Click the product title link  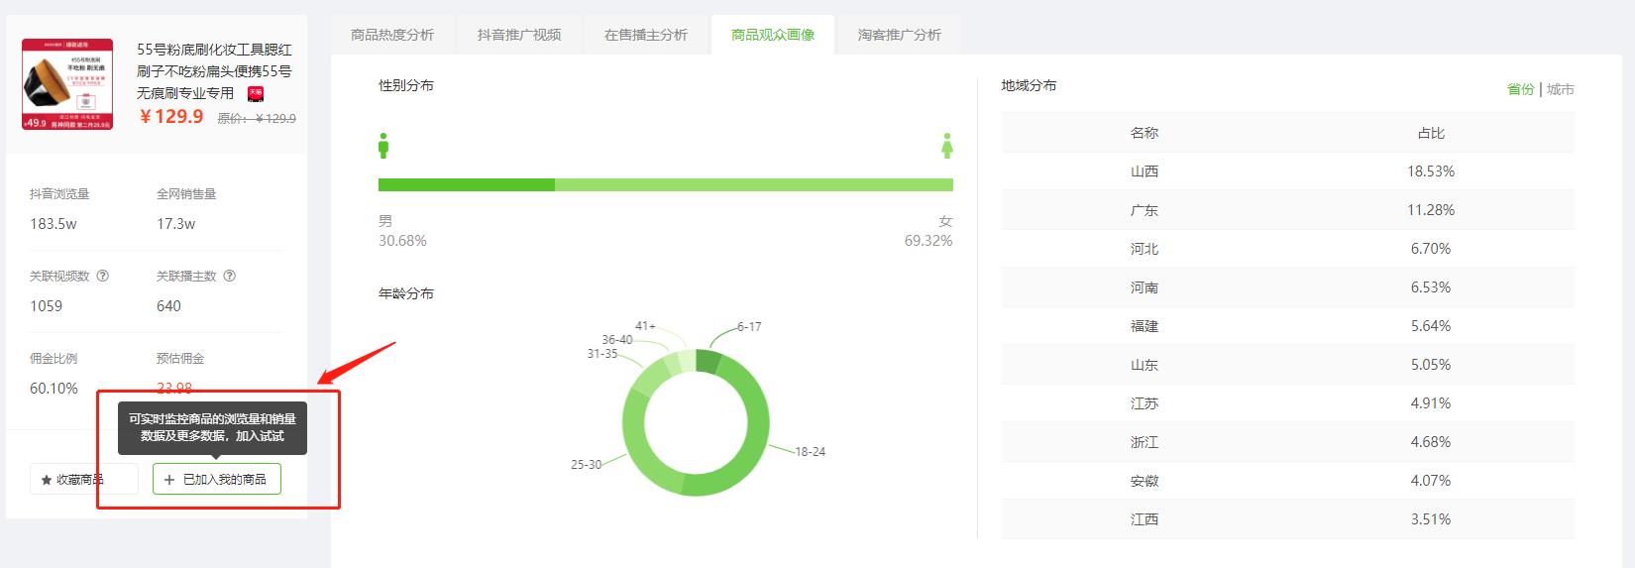click(214, 70)
